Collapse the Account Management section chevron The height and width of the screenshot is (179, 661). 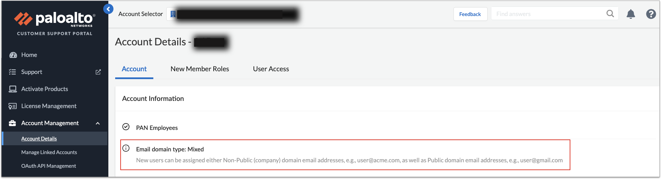coord(98,123)
